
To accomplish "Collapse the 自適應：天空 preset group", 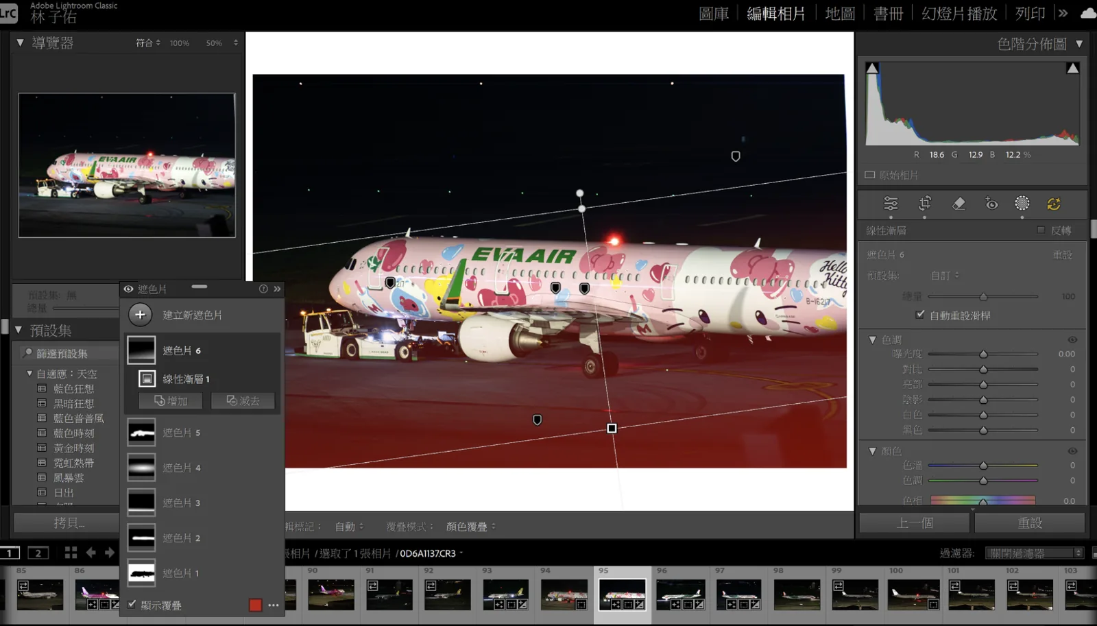I will [x=29, y=374].
